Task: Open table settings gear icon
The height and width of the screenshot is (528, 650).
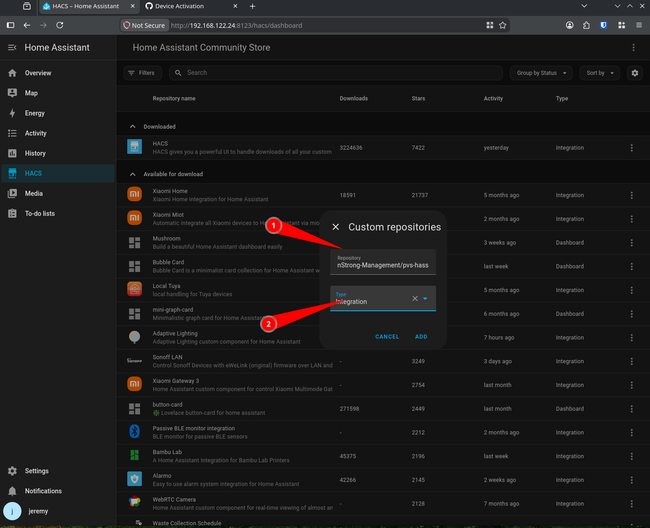Action: (635, 73)
